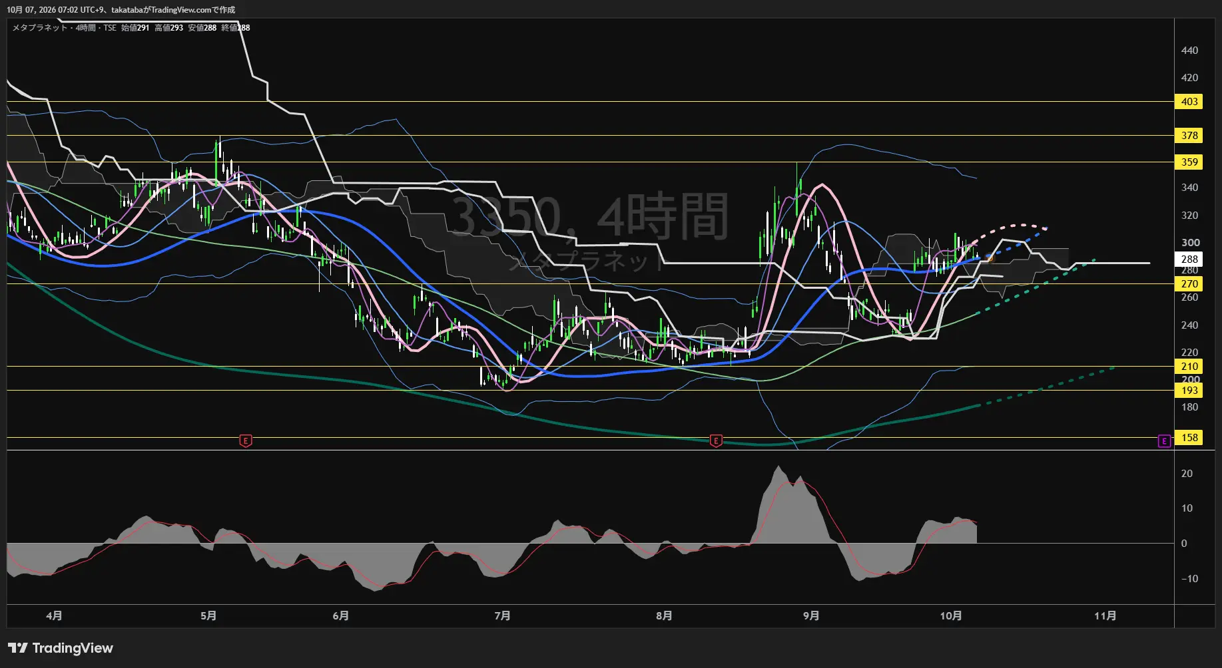Click the positive 10 oscillator axis value

tap(1187, 508)
